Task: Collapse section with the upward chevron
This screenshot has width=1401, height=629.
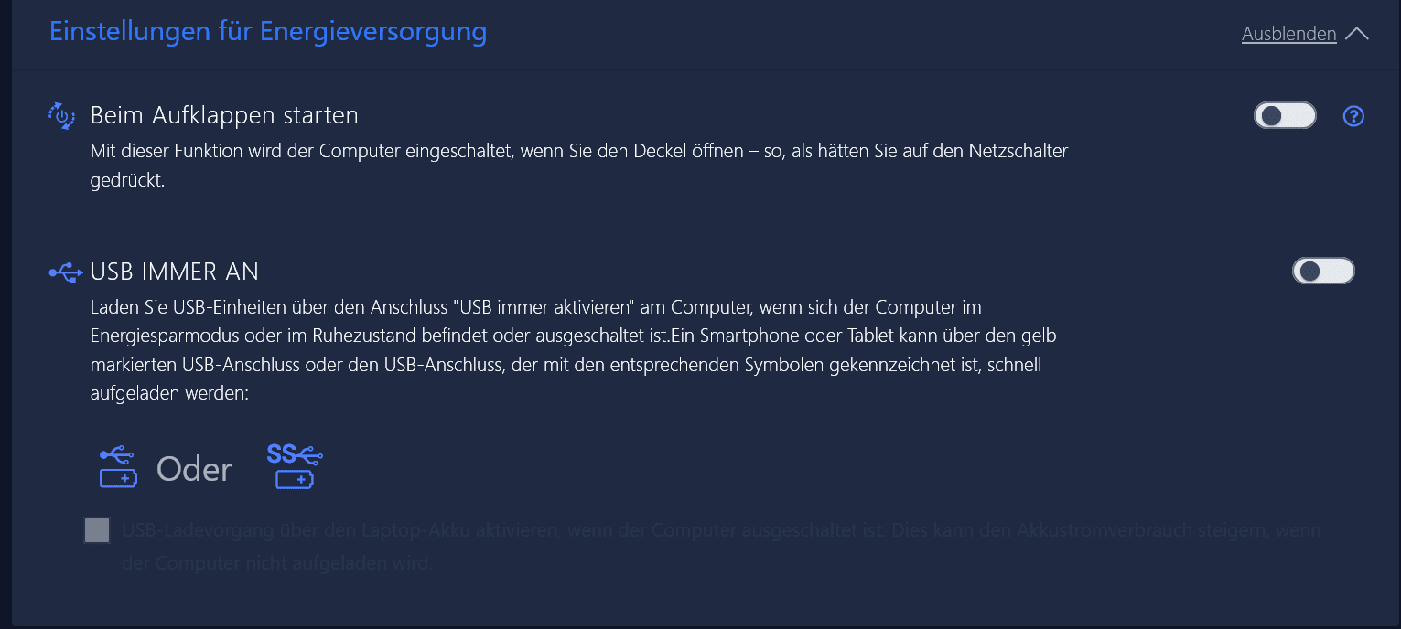Action: pyautogui.click(x=1358, y=34)
